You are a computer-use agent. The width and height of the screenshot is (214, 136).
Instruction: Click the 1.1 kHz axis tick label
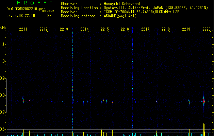click(x=3, y=44)
